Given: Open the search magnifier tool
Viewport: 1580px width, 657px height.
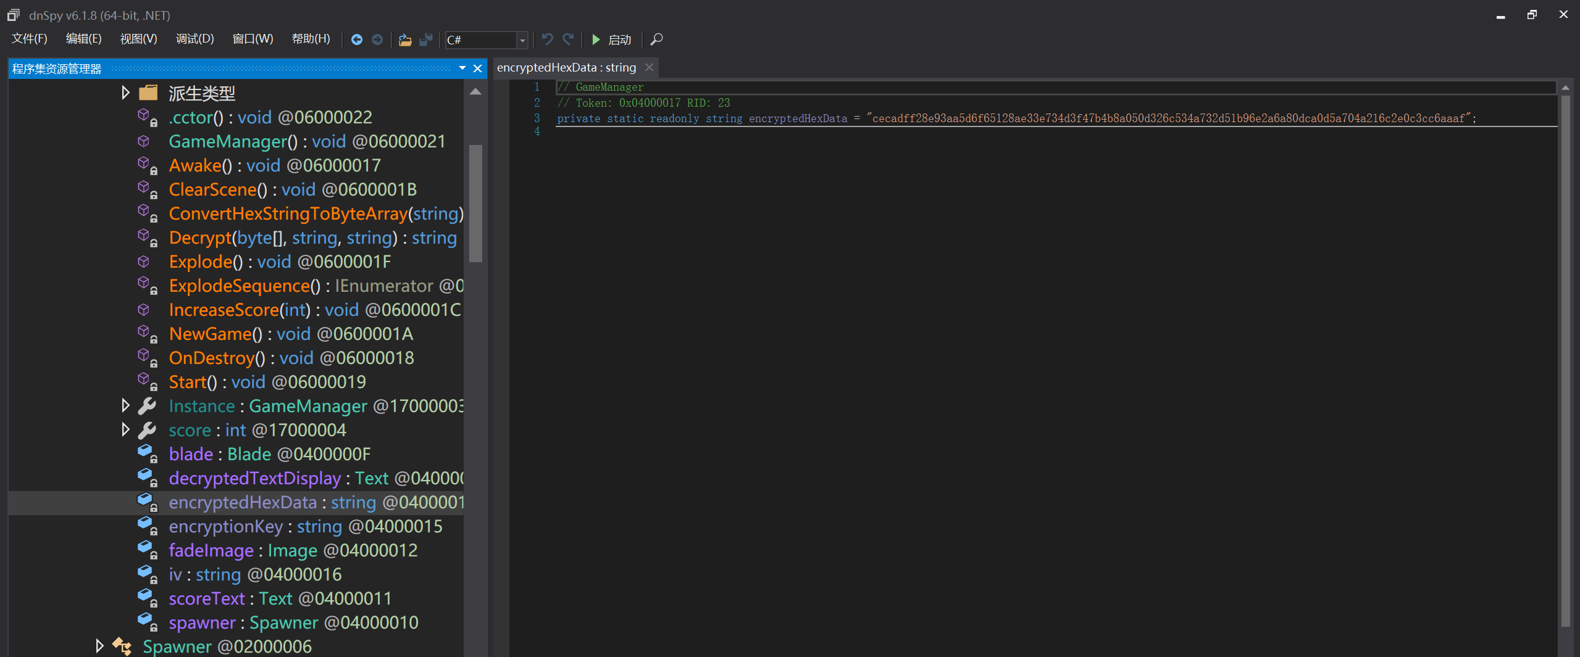Looking at the screenshot, I should coord(657,39).
